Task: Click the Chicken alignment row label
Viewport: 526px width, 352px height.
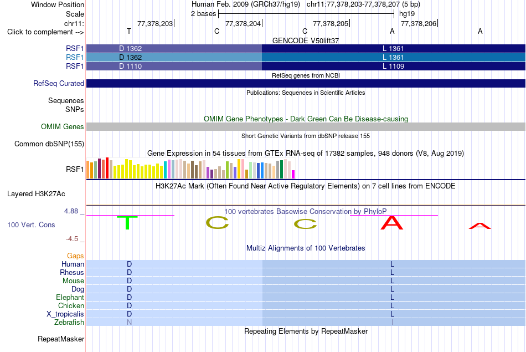Action: tap(71, 305)
